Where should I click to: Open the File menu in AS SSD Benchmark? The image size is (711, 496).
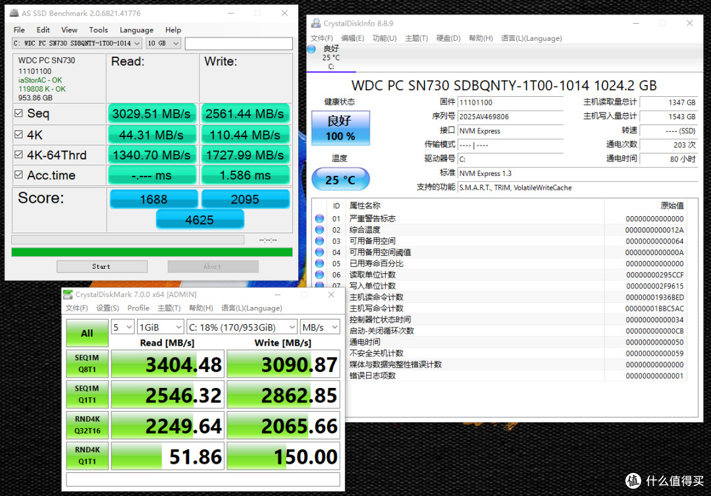point(19,30)
